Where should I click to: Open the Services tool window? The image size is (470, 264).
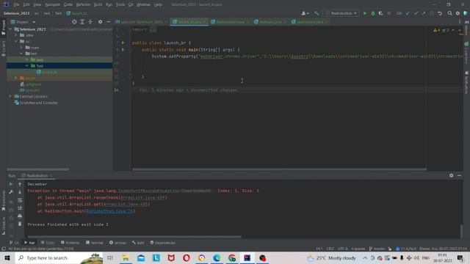pyautogui.click(x=117, y=243)
